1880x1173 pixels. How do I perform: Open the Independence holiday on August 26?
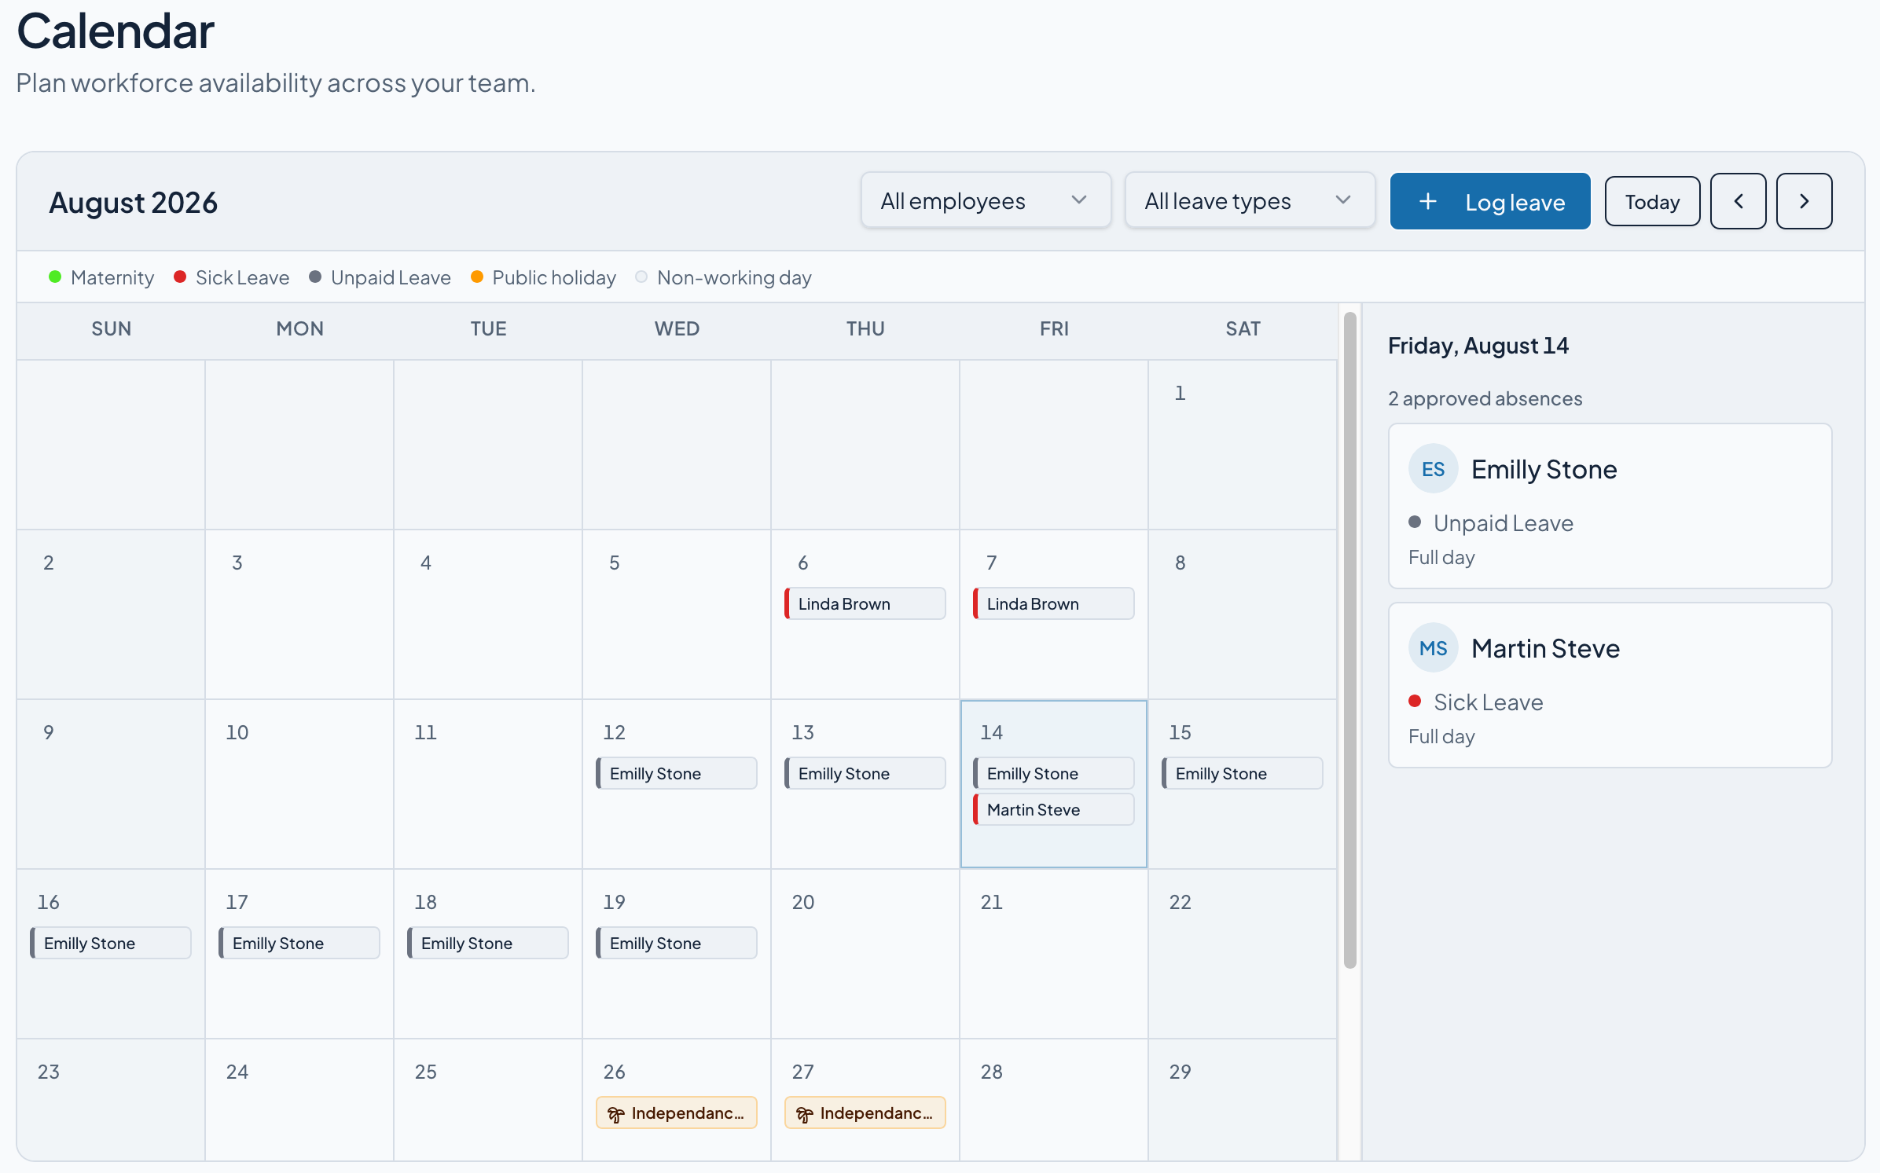click(x=676, y=1113)
